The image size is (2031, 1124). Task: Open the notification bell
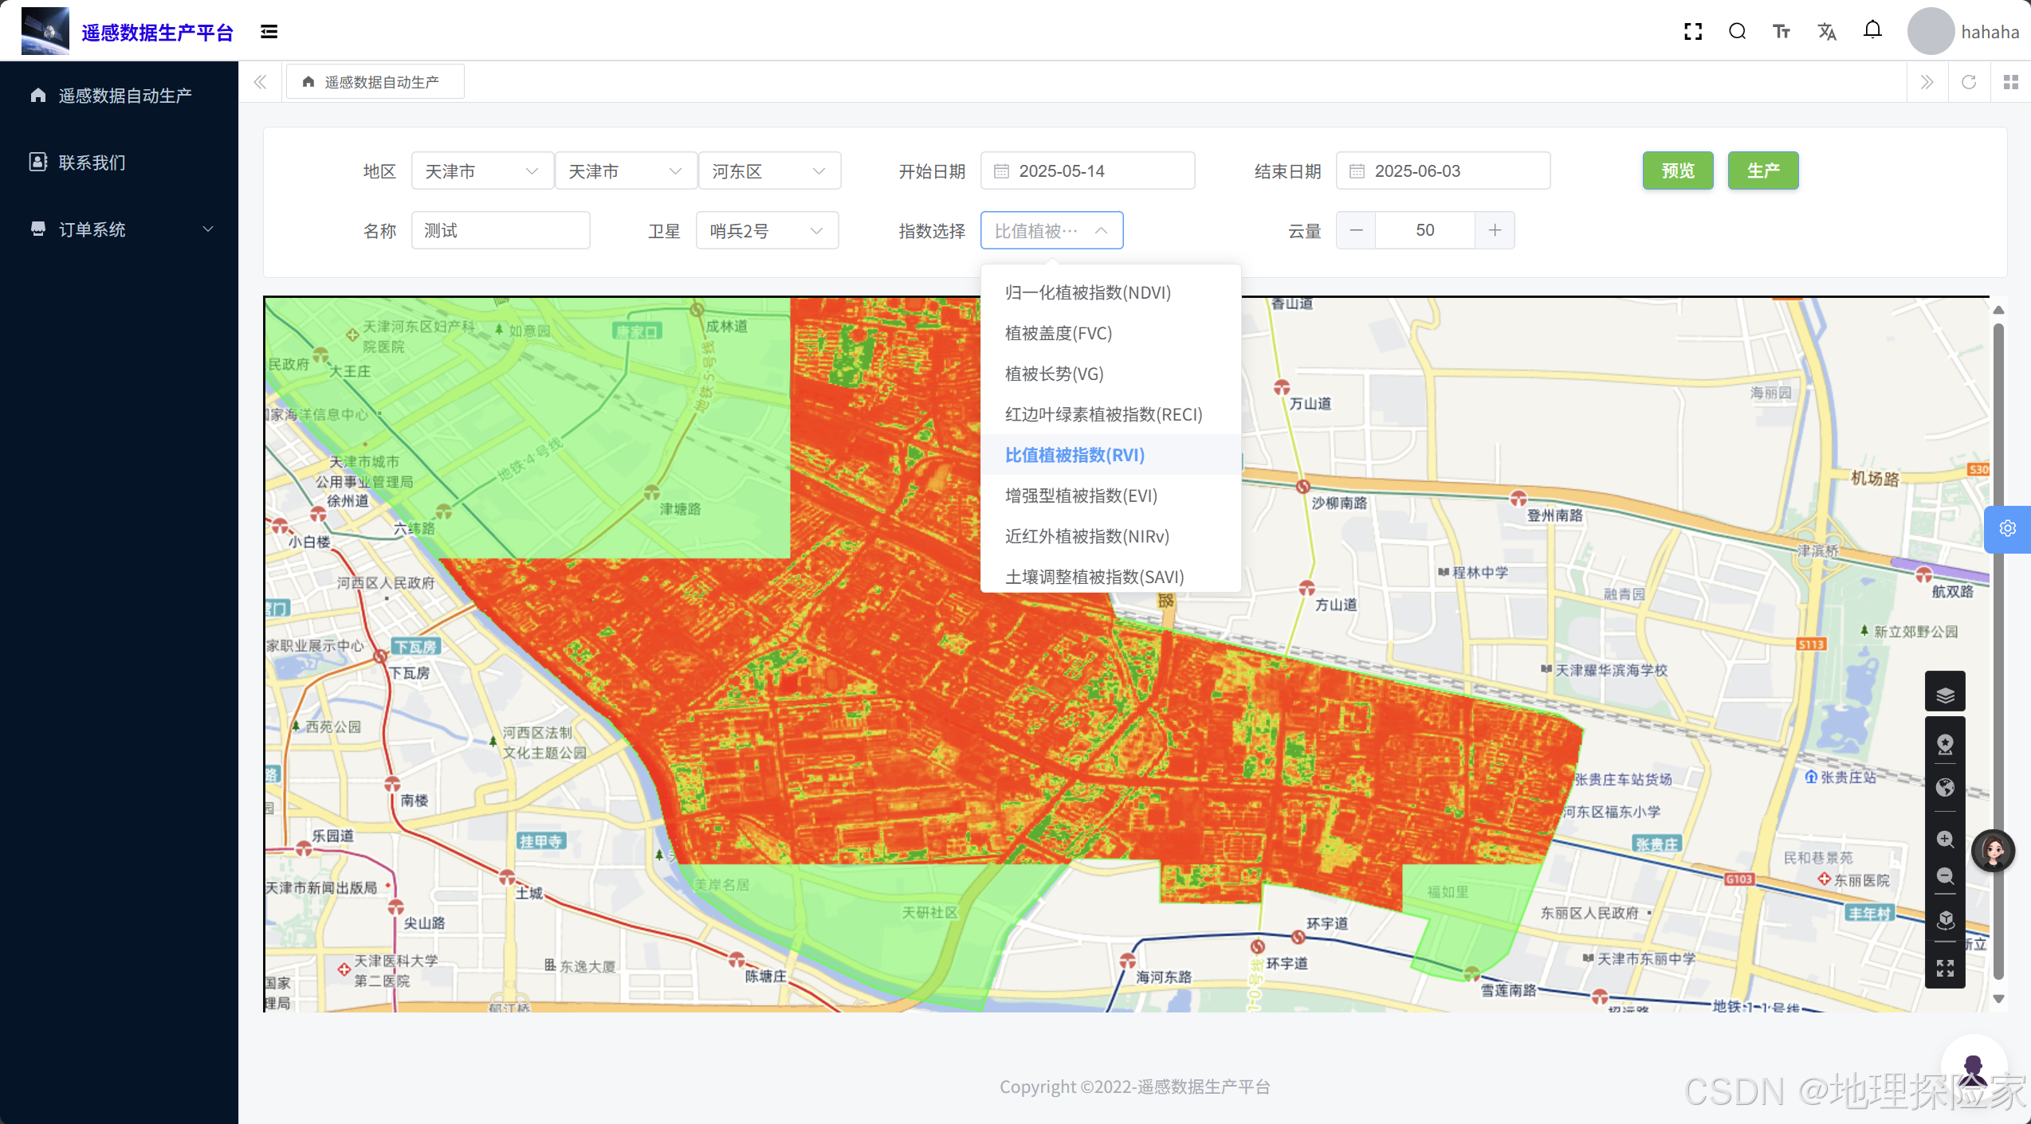1872,30
